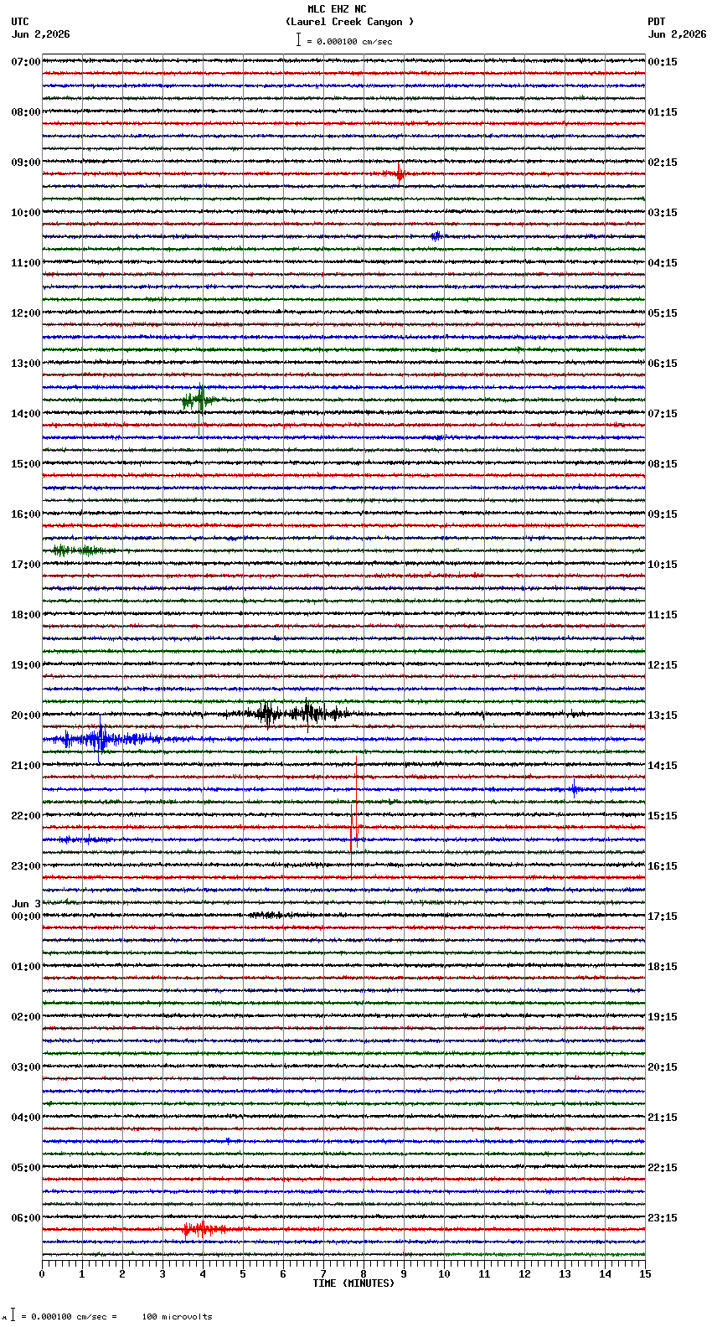This screenshot has width=712, height=1327.
Task: Click the 15 minute tick label
Action: click(645, 1274)
